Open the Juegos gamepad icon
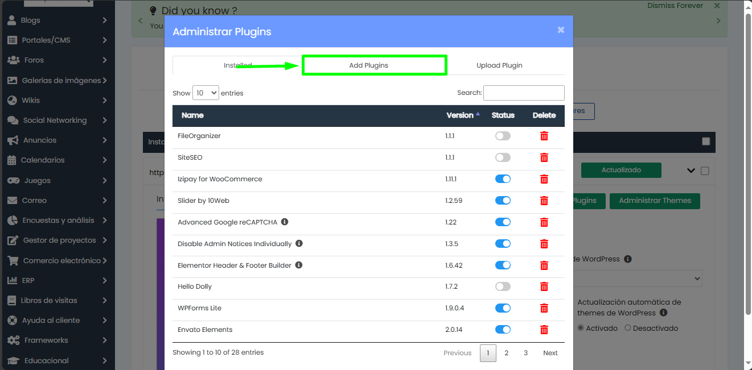Viewport: 752px width, 370px height. pyautogui.click(x=13, y=180)
